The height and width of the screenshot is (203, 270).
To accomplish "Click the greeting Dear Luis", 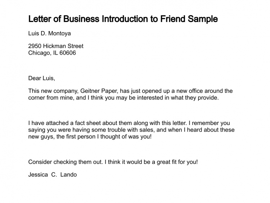I will (x=41, y=78).
